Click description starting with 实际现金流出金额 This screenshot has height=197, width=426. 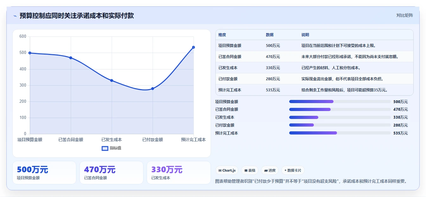[342, 79]
